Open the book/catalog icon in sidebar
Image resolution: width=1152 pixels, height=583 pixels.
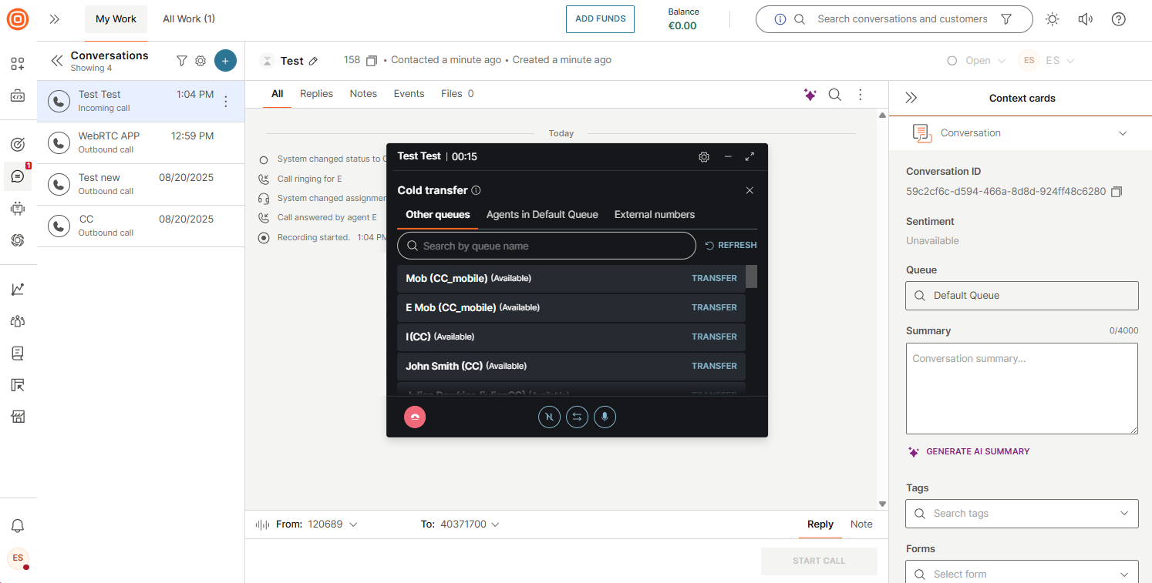18,353
